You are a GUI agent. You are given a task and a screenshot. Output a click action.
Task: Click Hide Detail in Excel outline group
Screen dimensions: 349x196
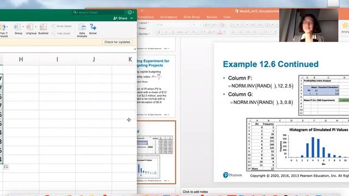pos(61,33)
